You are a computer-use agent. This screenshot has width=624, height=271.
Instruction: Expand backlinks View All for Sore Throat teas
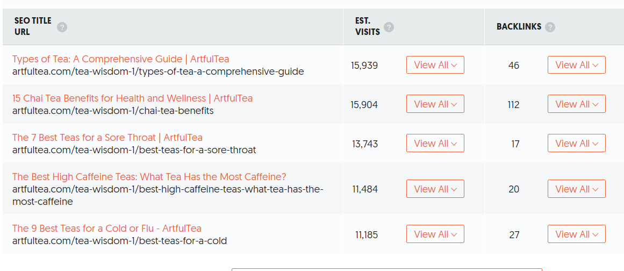(576, 143)
